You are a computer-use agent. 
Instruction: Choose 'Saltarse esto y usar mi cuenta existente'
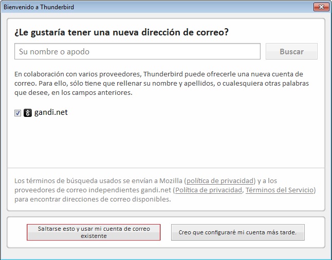coord(94,232)
